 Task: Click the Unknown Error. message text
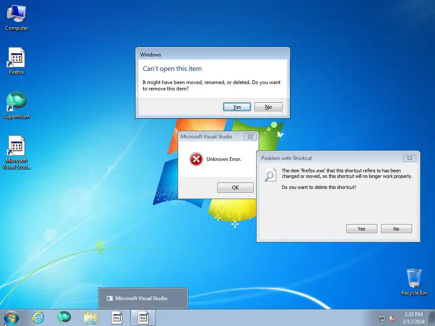[224, 159]
